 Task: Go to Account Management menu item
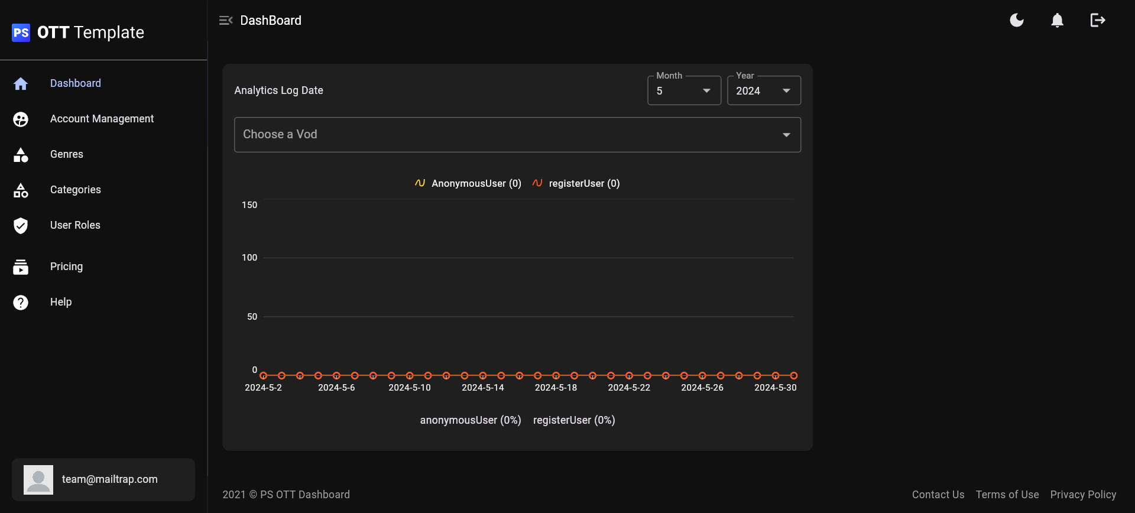102,119
